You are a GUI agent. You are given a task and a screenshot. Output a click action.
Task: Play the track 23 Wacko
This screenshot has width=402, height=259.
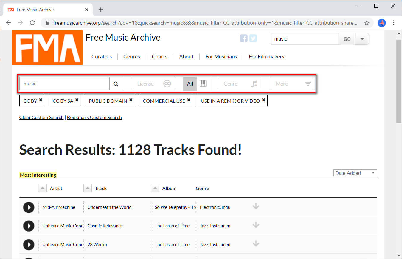coord(29,244)
